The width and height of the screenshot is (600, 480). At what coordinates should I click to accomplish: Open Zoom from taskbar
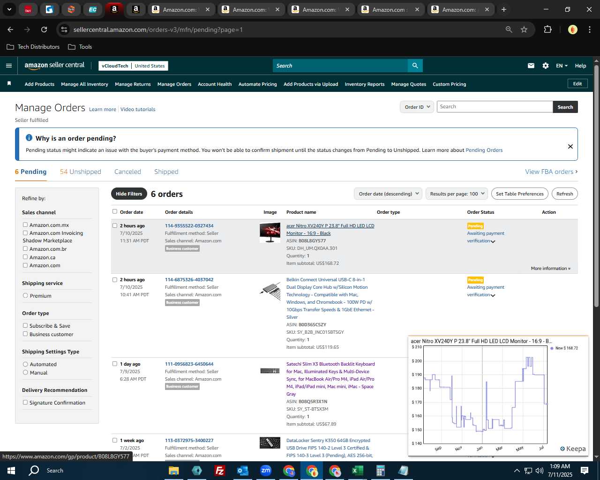tap(265, 471)
